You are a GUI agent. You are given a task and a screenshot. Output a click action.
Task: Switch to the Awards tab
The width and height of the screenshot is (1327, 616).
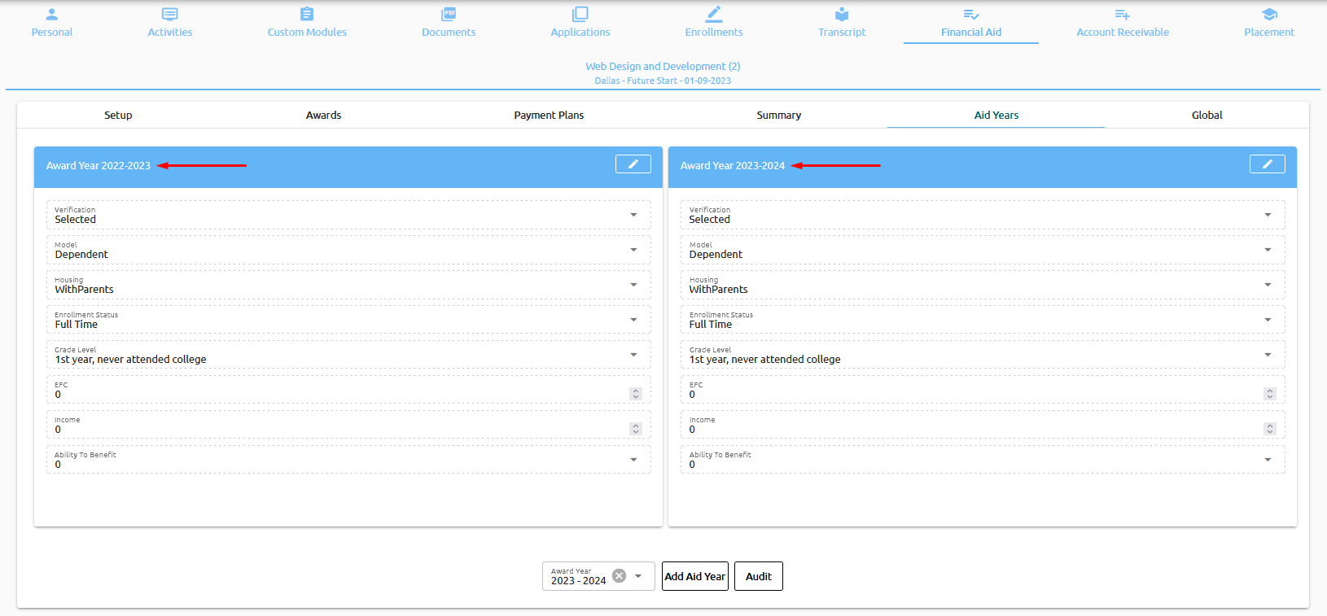click(x=323, y=116)
